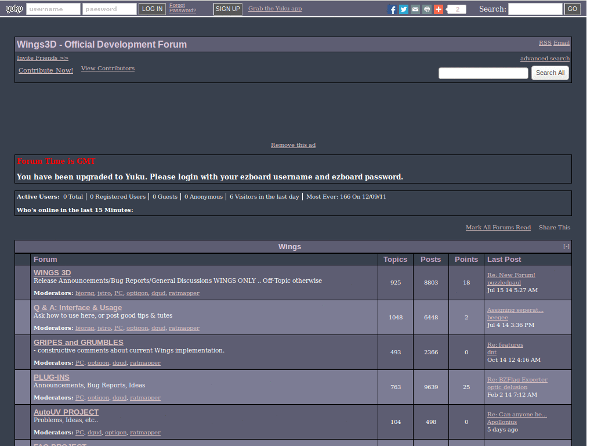
Task: Open moderator dgud in AutoUV PROJECT row
Action: tap(95, 433)
